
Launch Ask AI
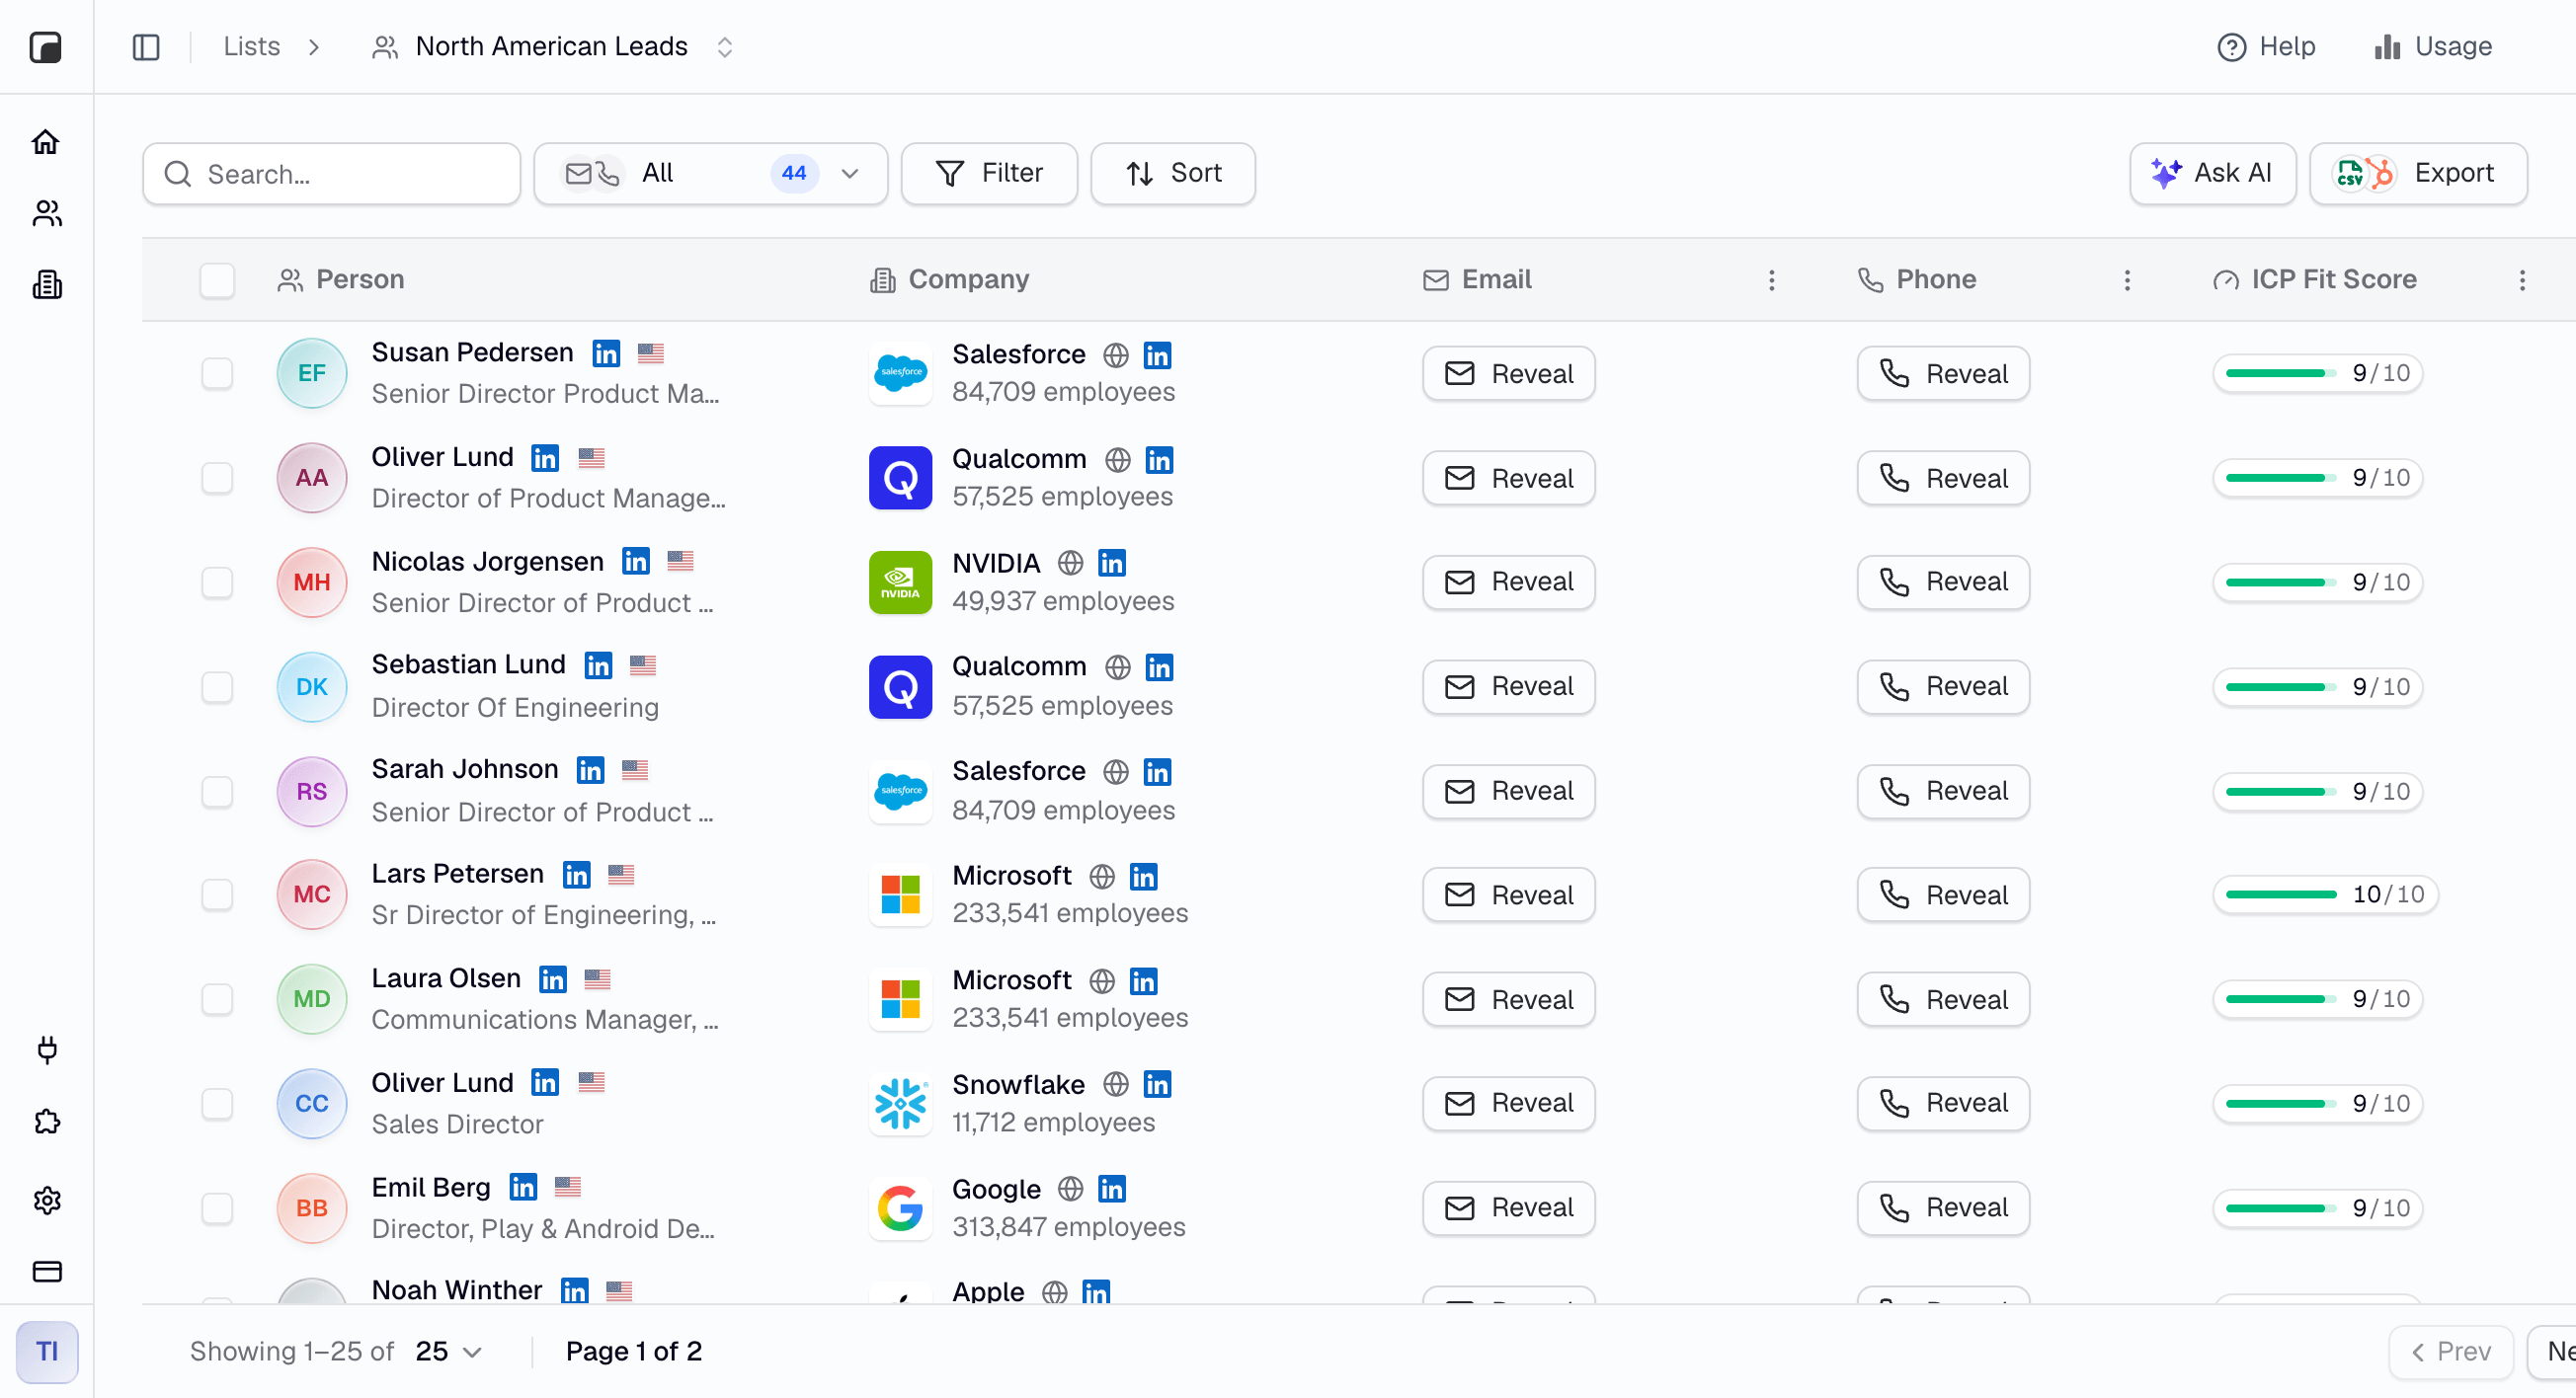pos(2212,174)
